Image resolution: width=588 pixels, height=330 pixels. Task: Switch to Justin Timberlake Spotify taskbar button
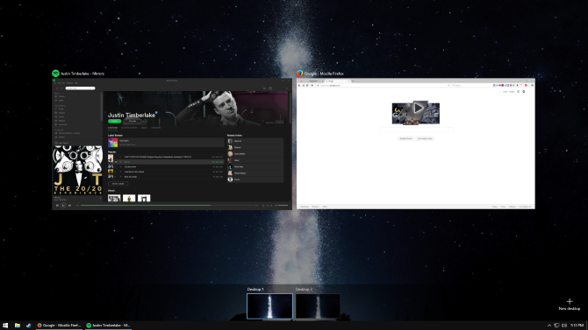(108, 326)
